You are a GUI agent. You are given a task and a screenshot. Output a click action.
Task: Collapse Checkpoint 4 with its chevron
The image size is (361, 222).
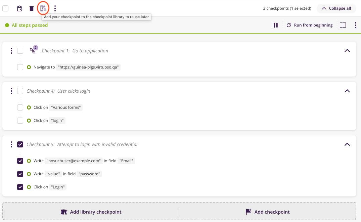pos(347,91)
